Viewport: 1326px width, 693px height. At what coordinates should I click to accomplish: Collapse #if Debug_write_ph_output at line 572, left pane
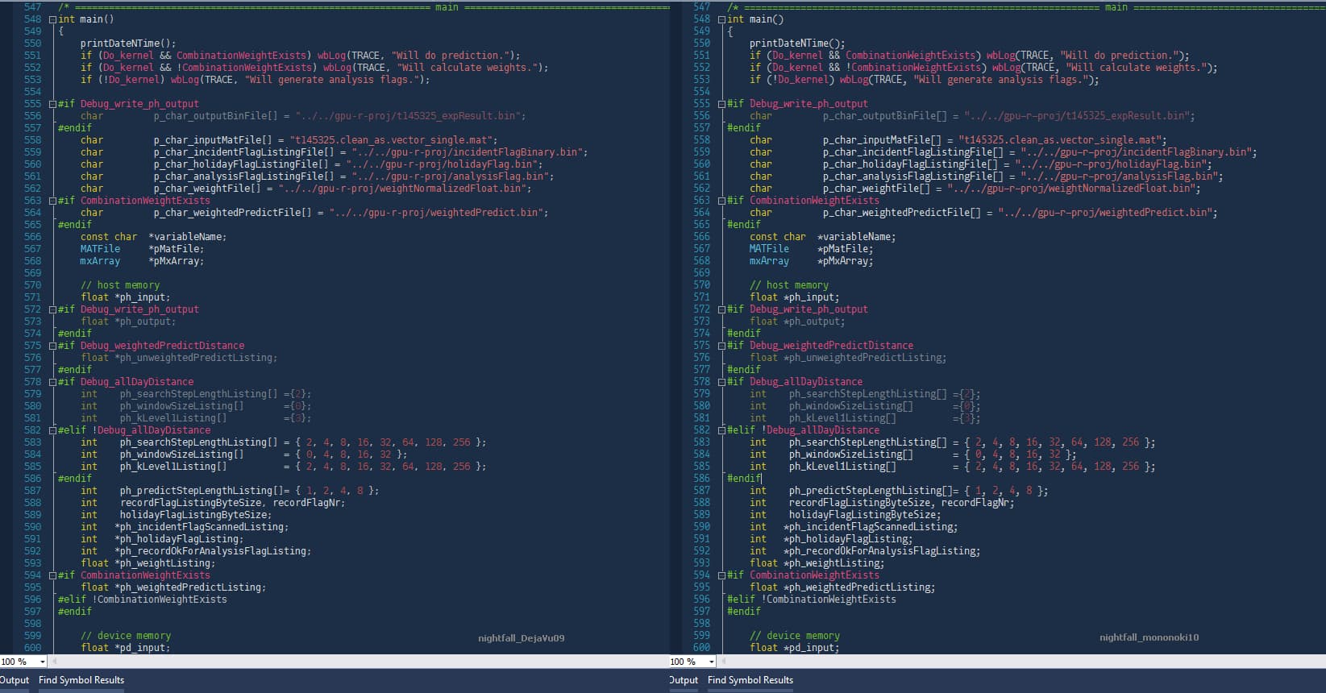pyautogui.click(x=53, y=309)
